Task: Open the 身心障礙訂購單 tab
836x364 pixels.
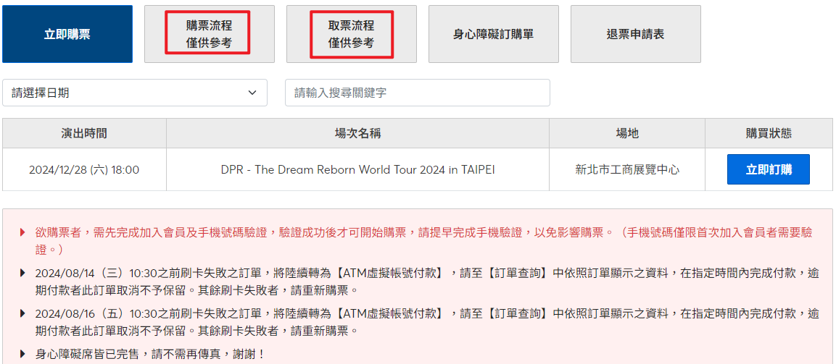Action: (494, 34)
